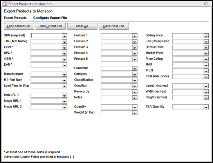Expand the Title (Item Name) dropdown
213x163 pixels.
pos(64,42)
